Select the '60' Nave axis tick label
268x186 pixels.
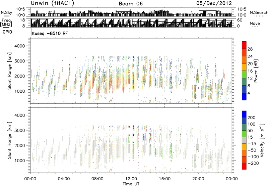point(240,20)
